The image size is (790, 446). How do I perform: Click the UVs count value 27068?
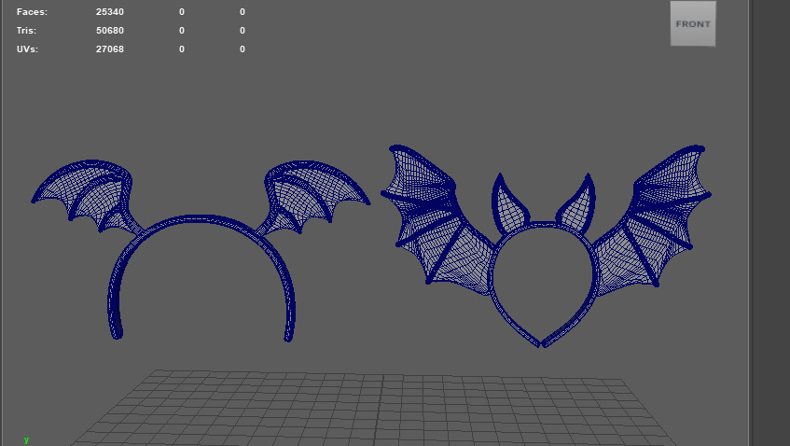pyautogui.click(x=110, y=49)
